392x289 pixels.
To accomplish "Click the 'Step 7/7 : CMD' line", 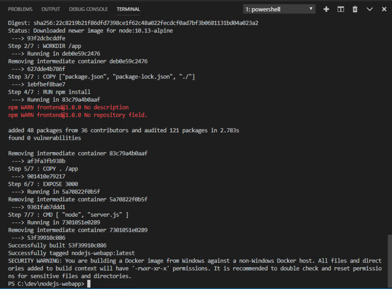I will point(68,214).
